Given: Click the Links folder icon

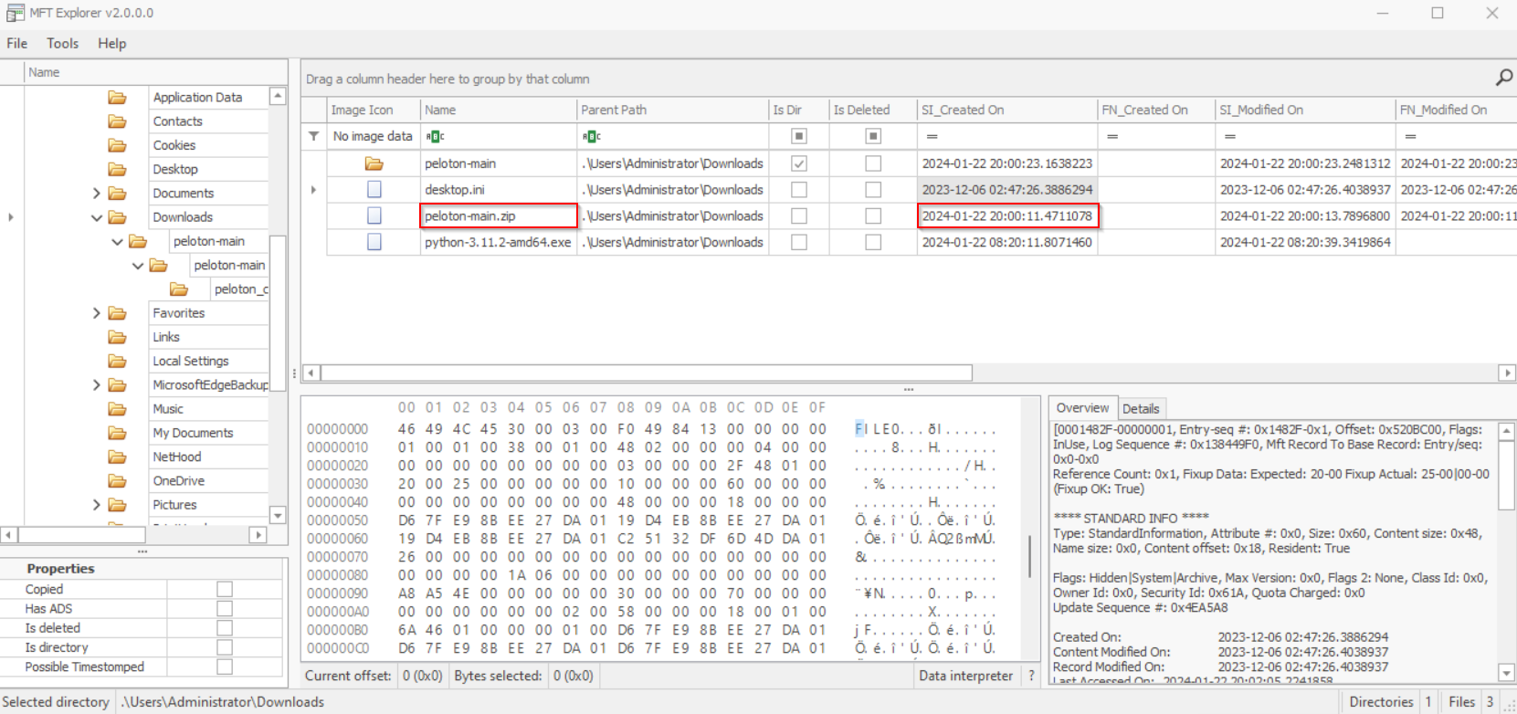Looking at the screenshot, I should click(x=117, y=337).
